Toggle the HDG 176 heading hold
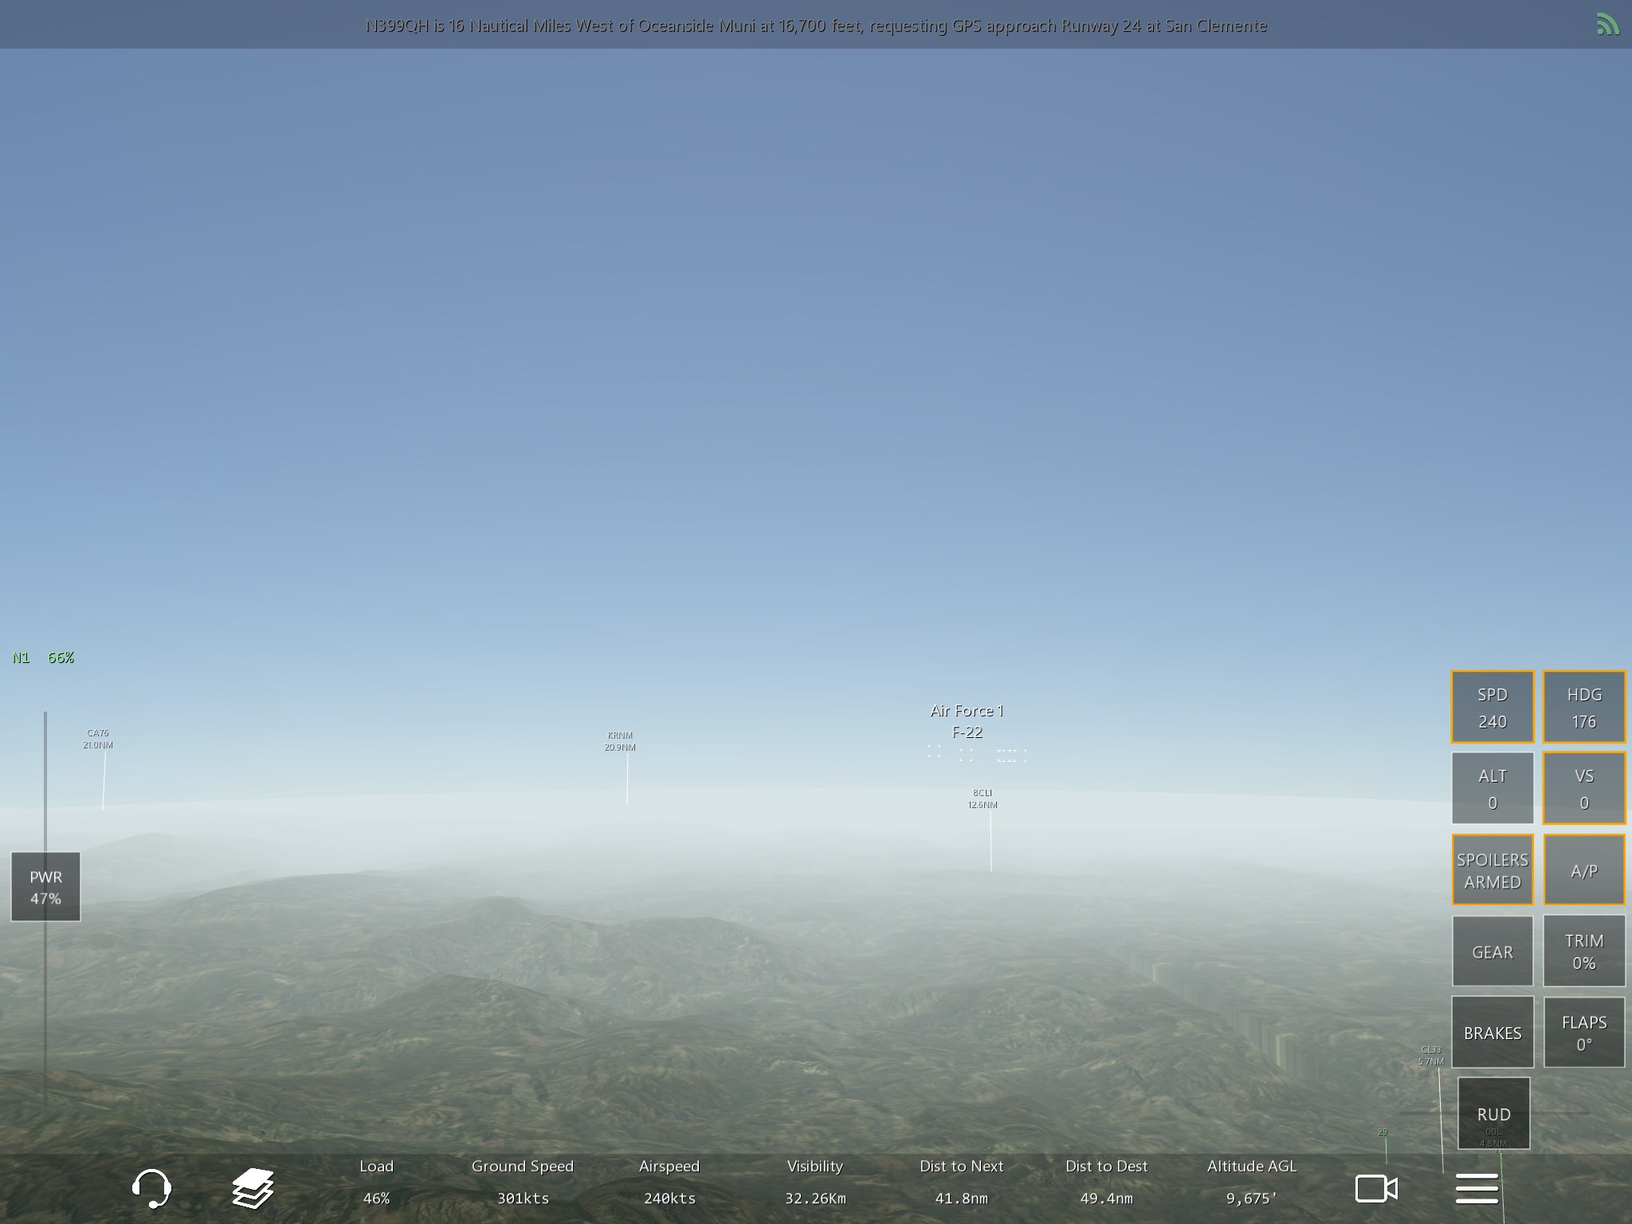This screenshot has width=1632, height=1224. click(x=1583, y=708)
